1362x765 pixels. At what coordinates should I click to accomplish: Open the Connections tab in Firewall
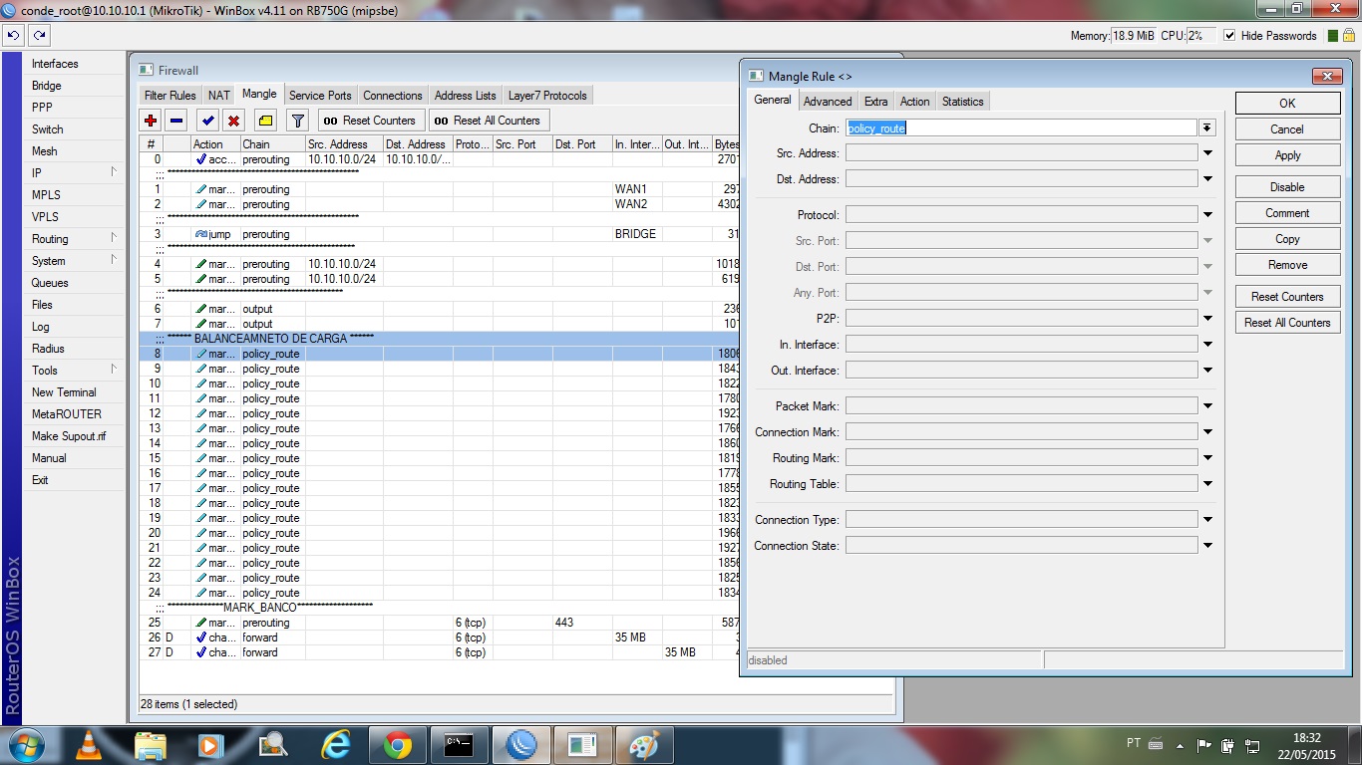392,96
